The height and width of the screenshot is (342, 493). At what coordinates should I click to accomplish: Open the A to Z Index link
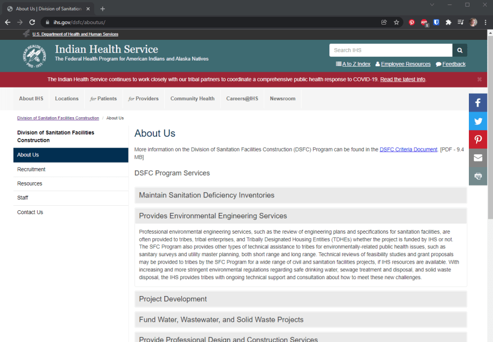click(353, 64)
